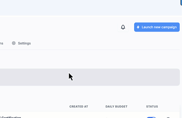Click the lightning bolt icon in Launch button

138,27
